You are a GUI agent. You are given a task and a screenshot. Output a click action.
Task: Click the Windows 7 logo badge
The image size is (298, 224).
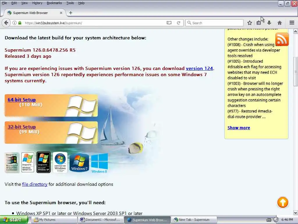[x=79, y=162]
